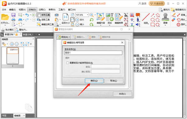Click the hamburger menu icon in title bar
This screenshot has height=119, width=187.
(x=168, y=3)
